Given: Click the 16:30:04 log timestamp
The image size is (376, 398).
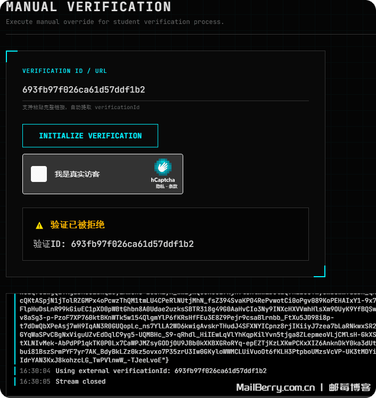Looking at the screenshot, I should coord(35,371).
